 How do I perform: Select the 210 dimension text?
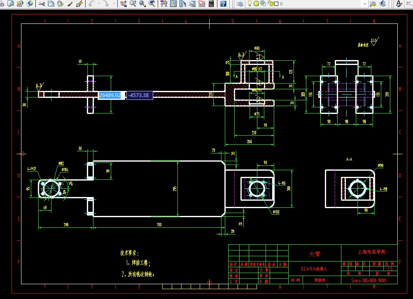254,133
